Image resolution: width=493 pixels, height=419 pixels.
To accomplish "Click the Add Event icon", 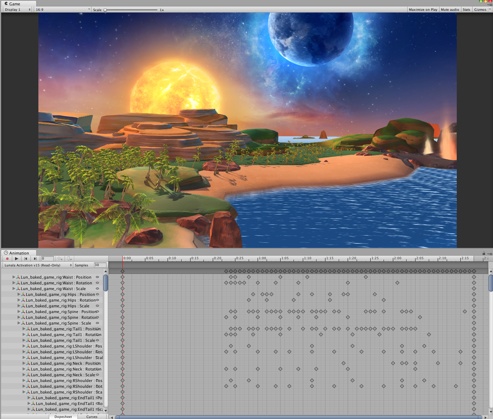I will [70, 259].
